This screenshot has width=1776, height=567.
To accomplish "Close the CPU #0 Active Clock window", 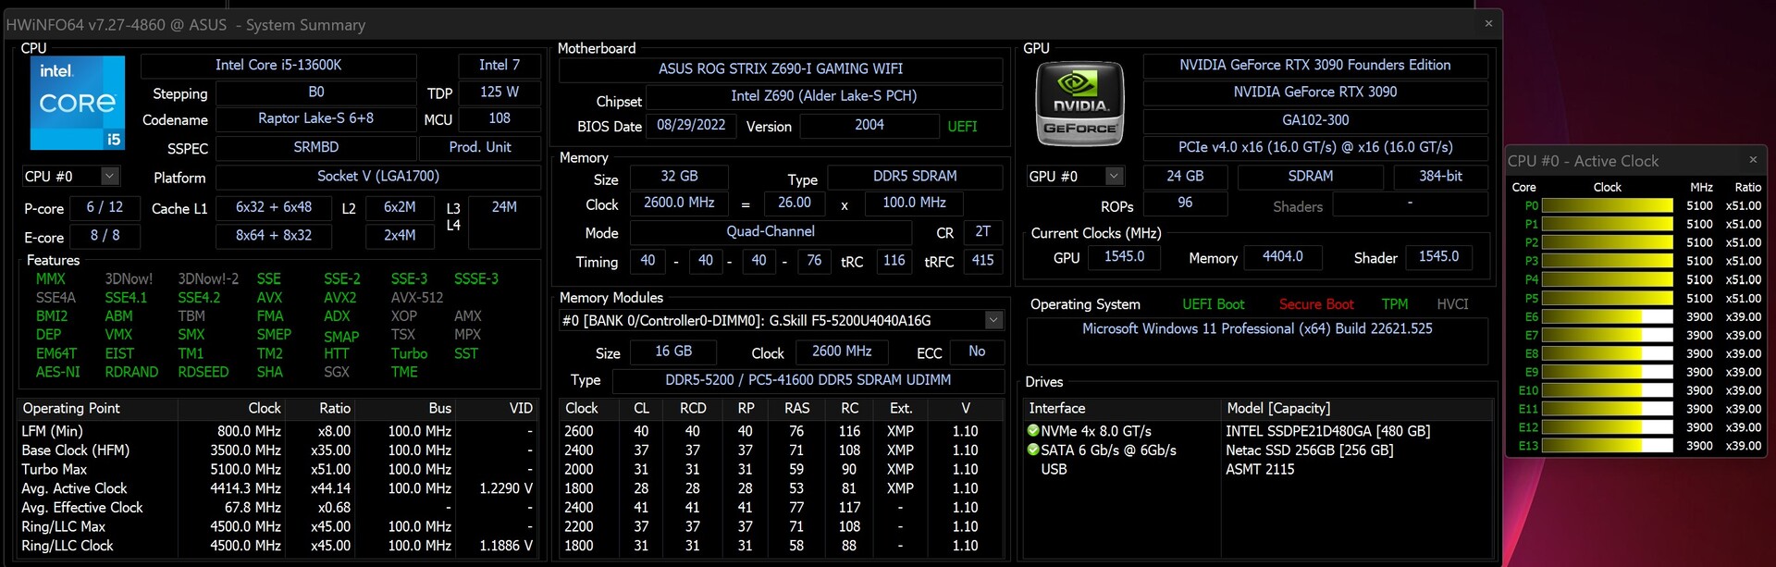I will pyautogui.click(x=1753, y=160).
